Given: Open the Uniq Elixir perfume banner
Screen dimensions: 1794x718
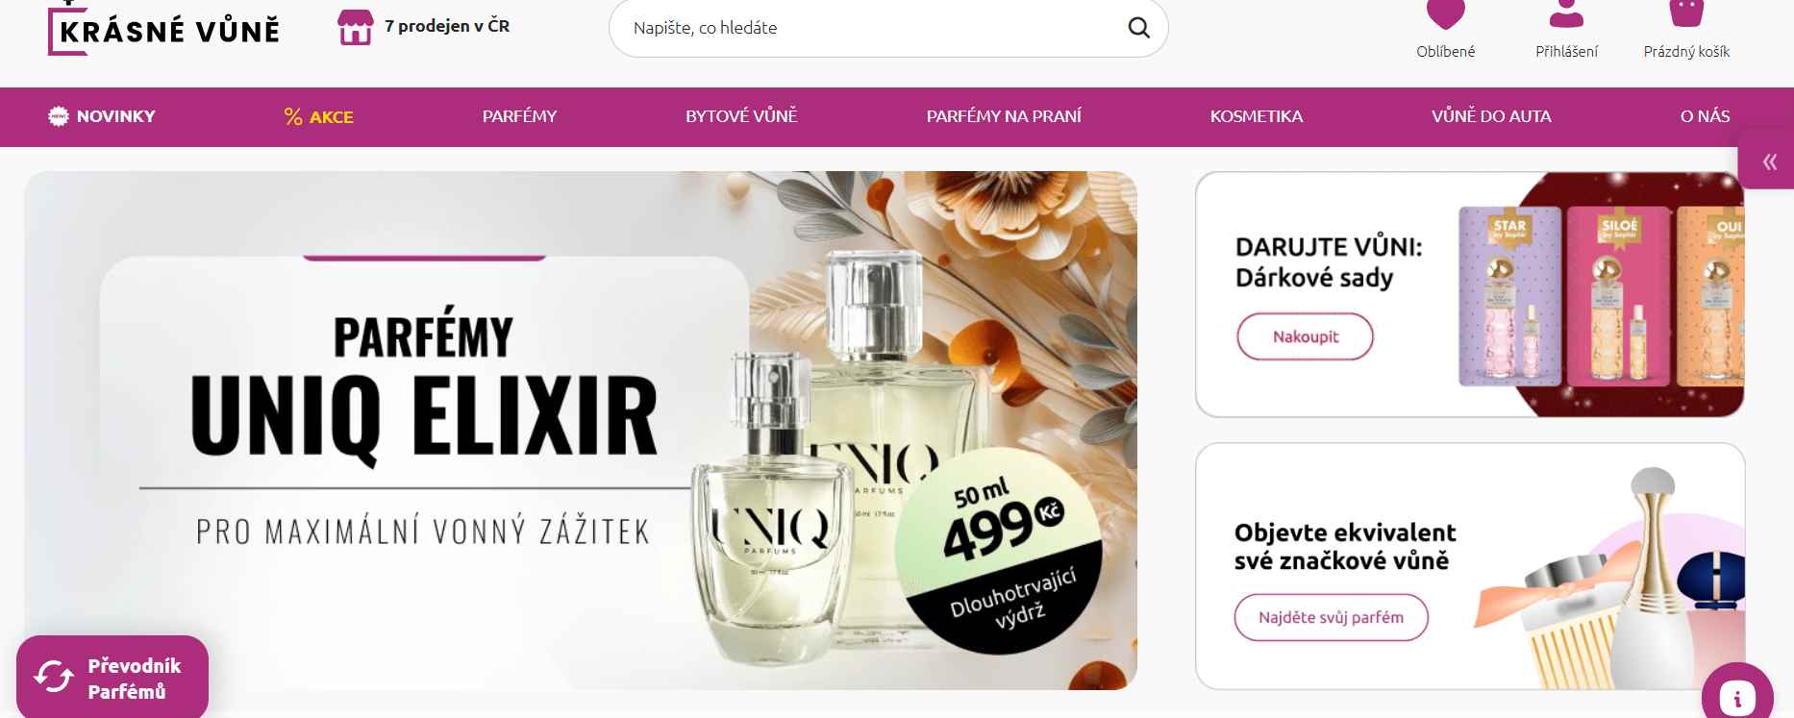Looking at the screenshot, I should pyautogui.click(x=581, y=431).
